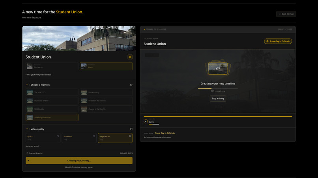Screen dimensions: 318x178
Task: Pick the Homecoming moment
Action: (106, 92)
